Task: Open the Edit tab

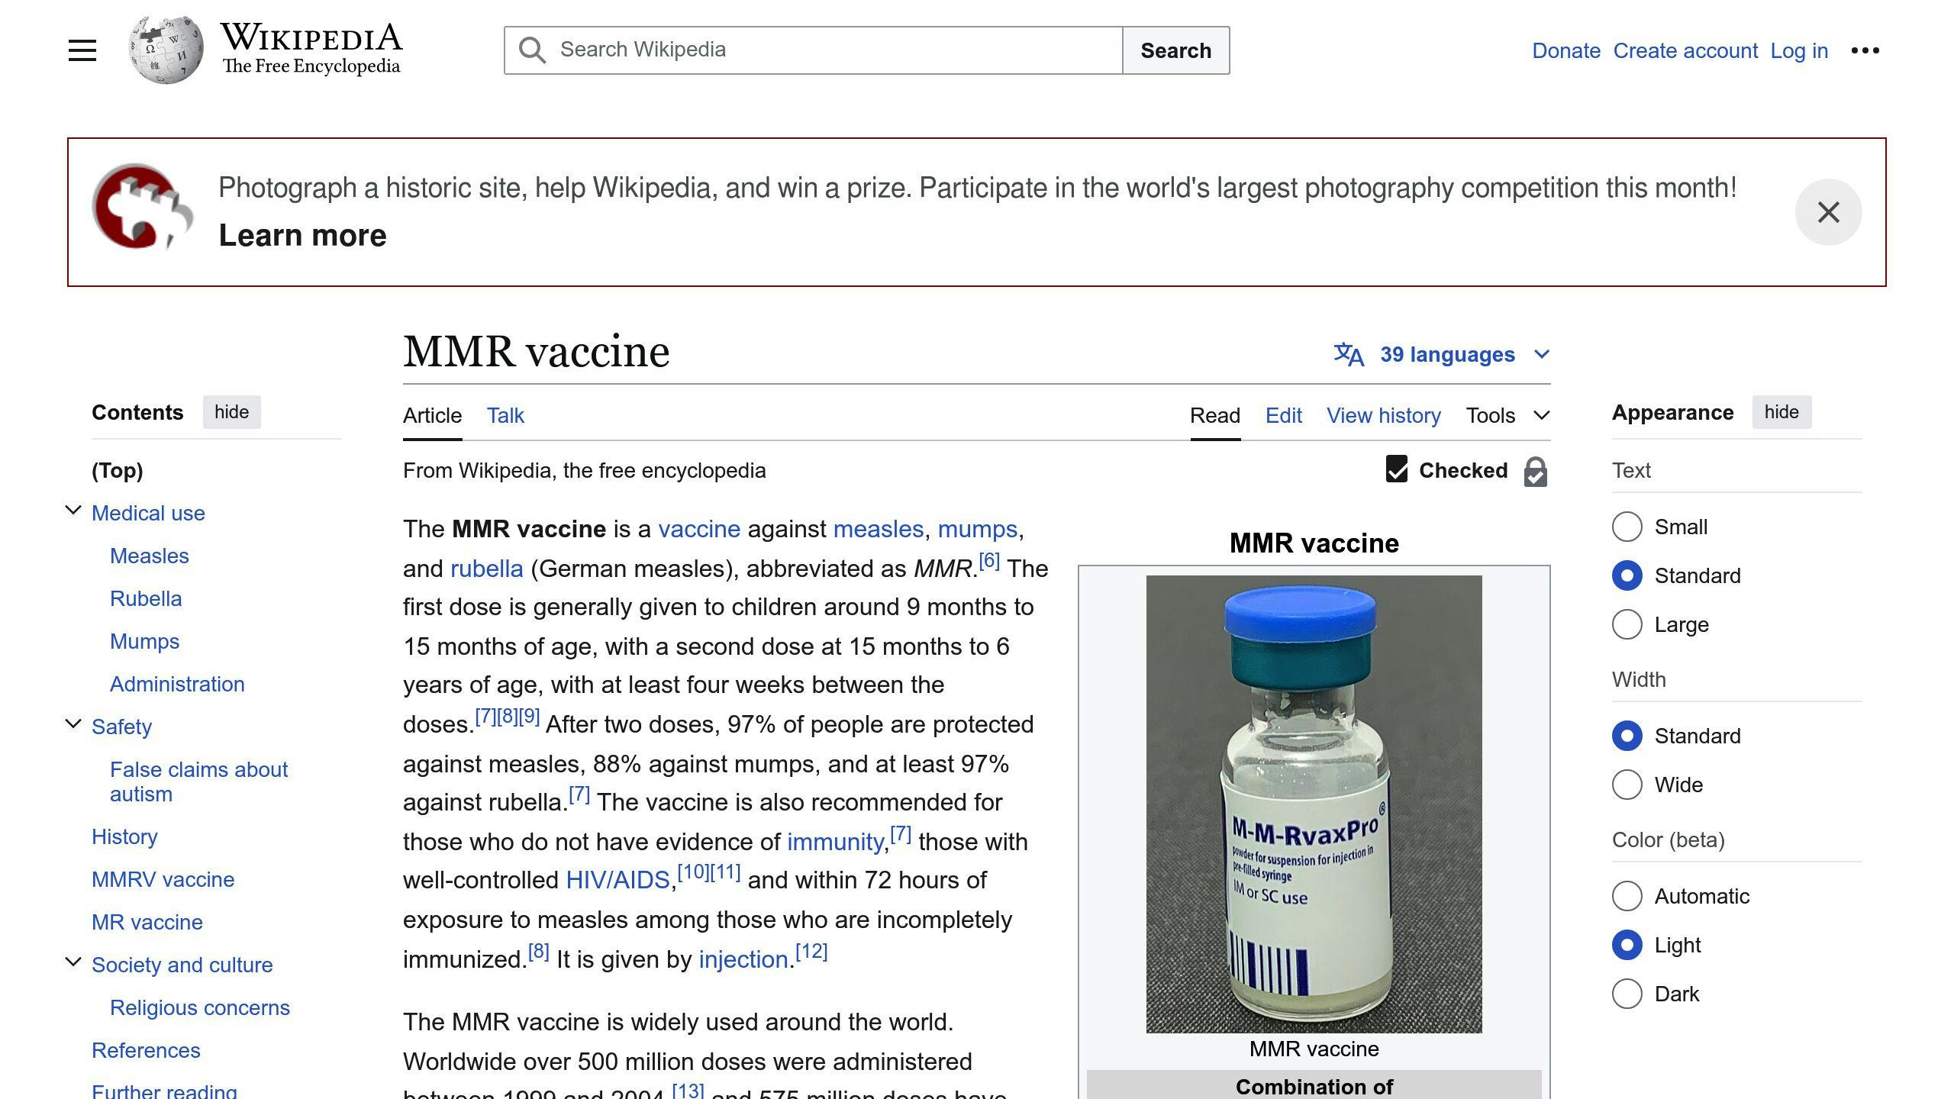Action: coord(1283,415)
